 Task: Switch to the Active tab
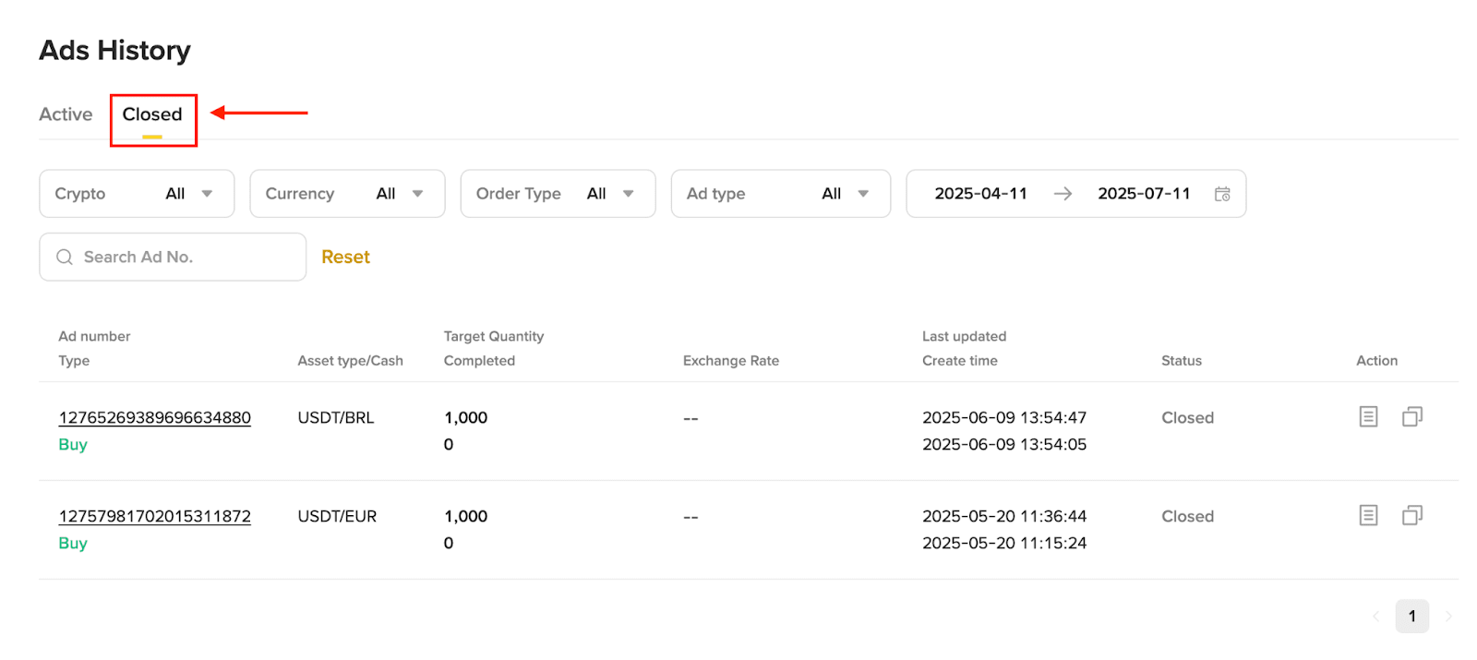(x=66, y=114)
